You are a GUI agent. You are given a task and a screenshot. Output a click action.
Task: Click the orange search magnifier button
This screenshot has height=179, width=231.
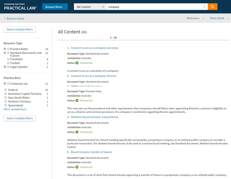(213, 7)
